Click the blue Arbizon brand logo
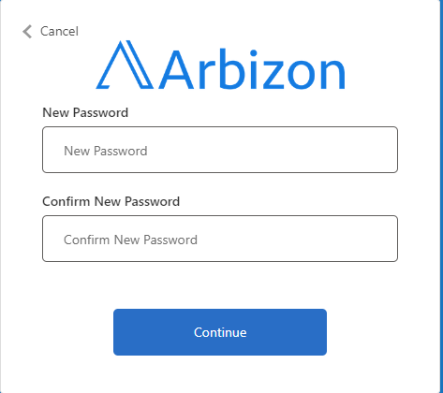 (x=220, y=65)
